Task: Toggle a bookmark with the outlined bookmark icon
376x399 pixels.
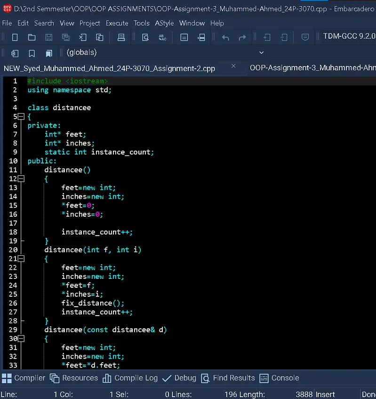Action: click(x=32, y=53)
